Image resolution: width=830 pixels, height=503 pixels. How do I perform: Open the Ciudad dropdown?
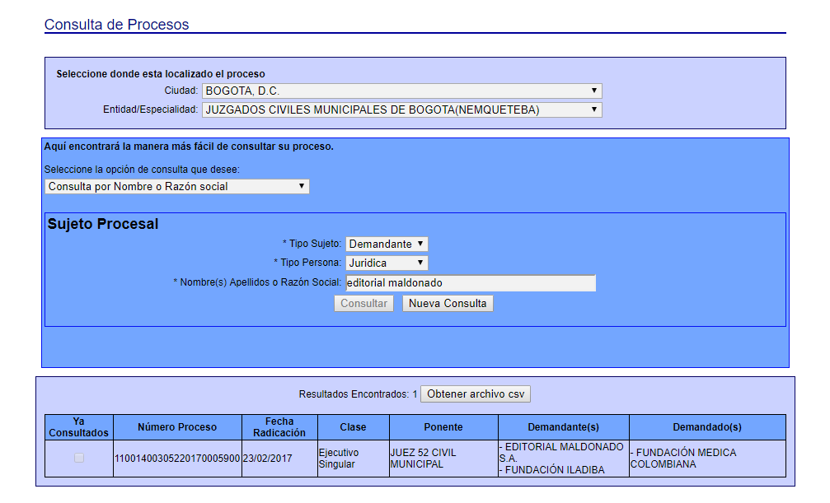[401, 91]
